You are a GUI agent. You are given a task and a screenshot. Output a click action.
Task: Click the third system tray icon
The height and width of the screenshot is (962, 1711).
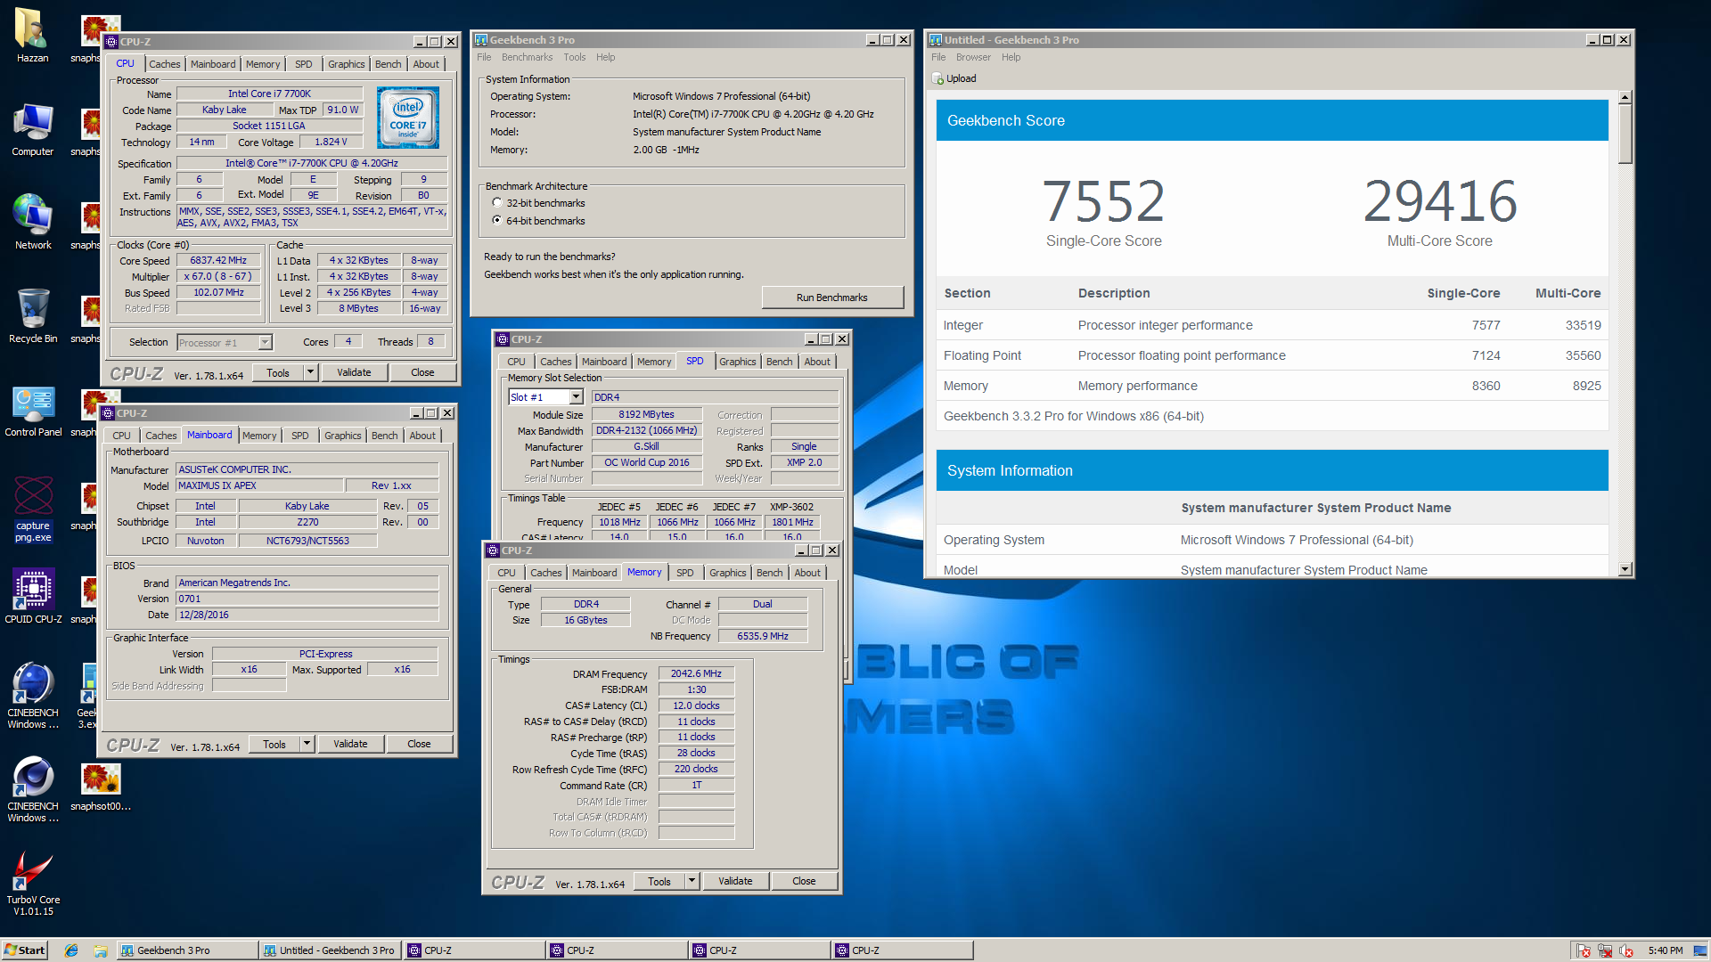pyautogui.click(x=1626, y=950)
